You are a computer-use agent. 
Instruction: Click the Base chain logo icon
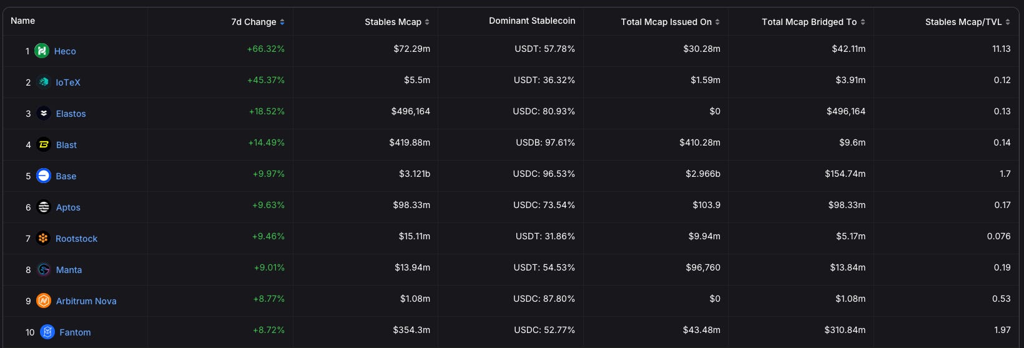(44, 176)
